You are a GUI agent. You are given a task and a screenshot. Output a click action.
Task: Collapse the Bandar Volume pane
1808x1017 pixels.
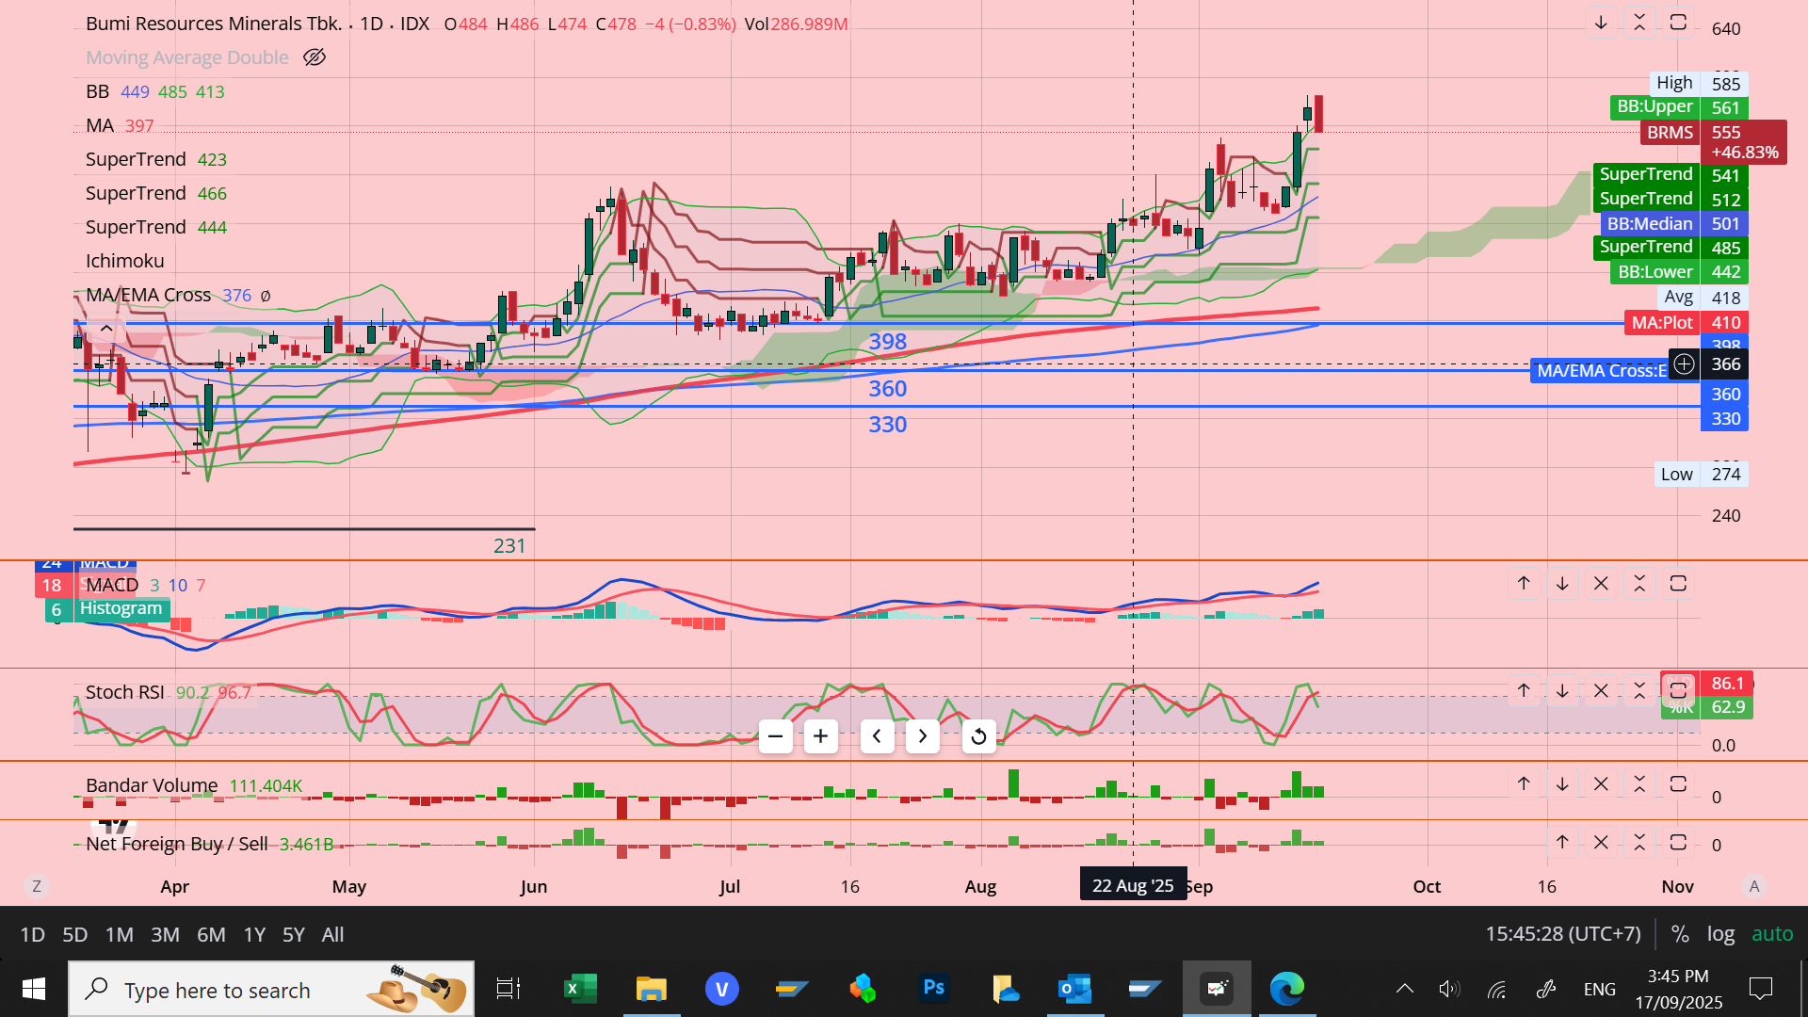(x=1639, y=784)
